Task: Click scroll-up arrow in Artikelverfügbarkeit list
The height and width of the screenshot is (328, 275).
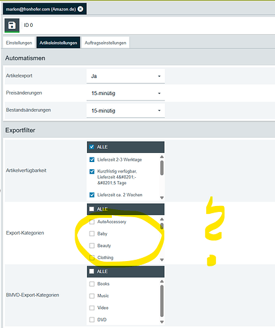Action: pyautogui.click(x=162, y=157)
